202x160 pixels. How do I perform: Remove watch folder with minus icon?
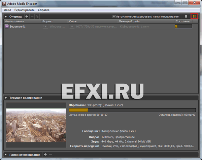click(x=50, y=155)
